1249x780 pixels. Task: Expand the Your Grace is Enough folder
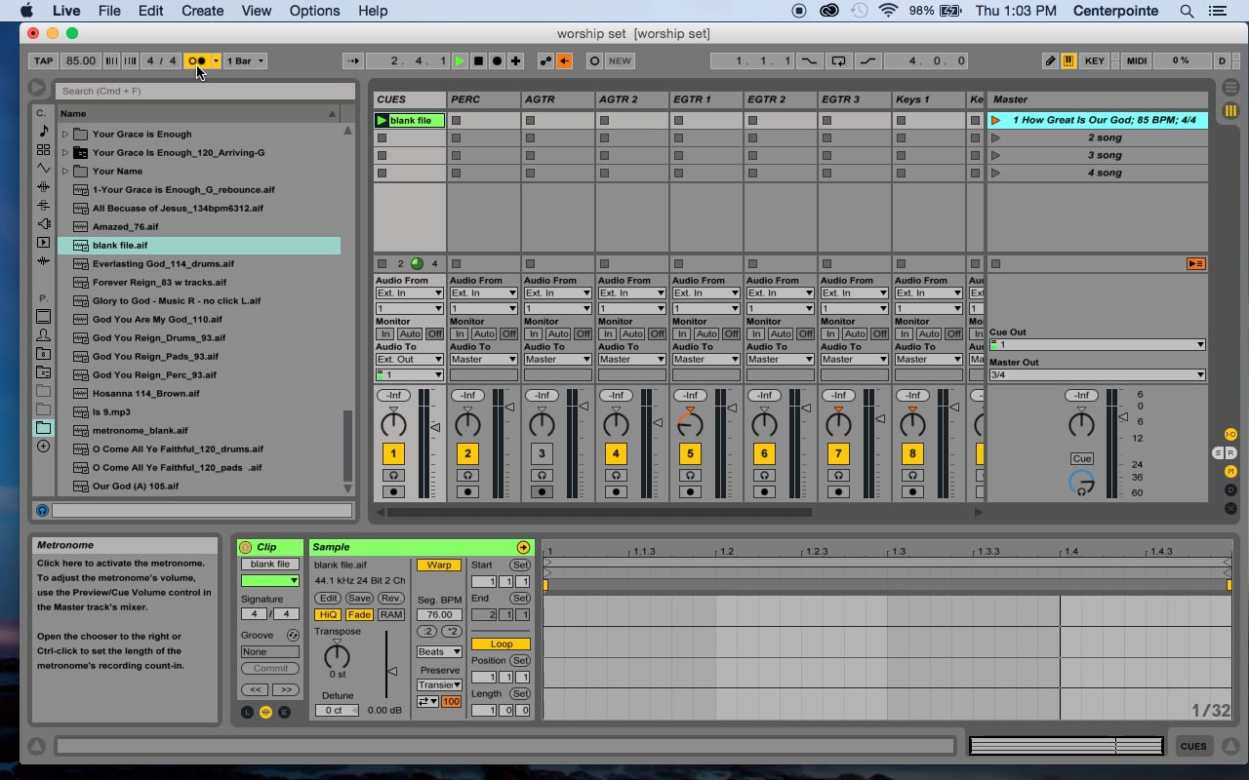pos(65,135)
